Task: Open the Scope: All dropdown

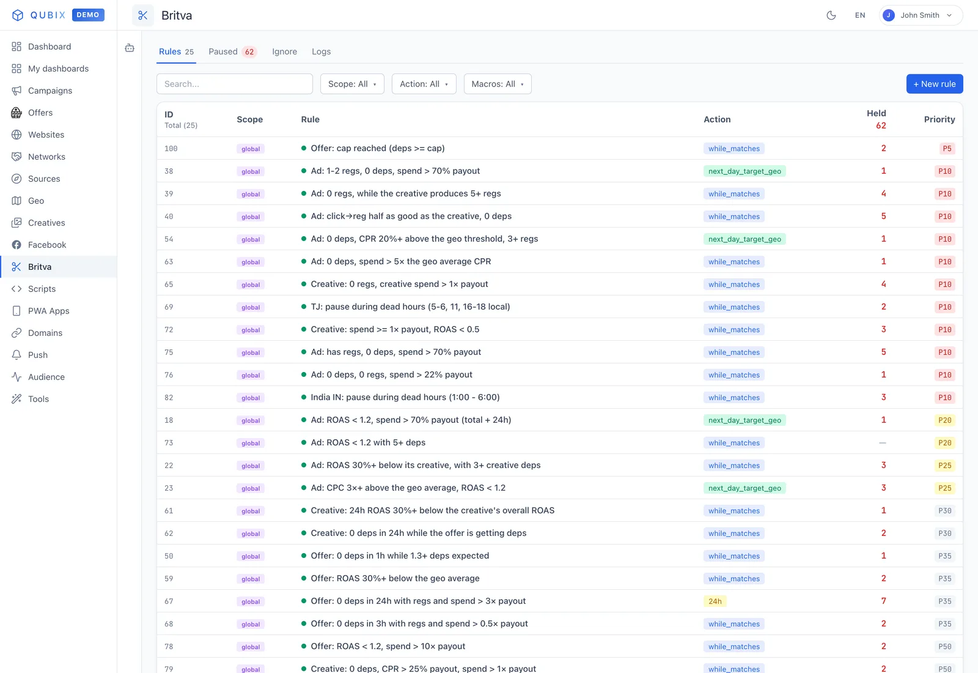Action: tap(352, 84)
